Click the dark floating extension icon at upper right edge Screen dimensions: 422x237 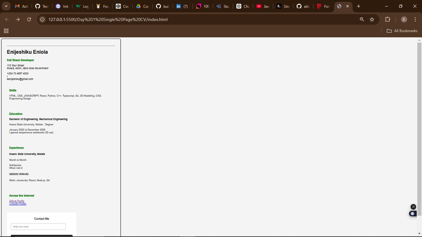pyautogui.click(x=414, y=207)
